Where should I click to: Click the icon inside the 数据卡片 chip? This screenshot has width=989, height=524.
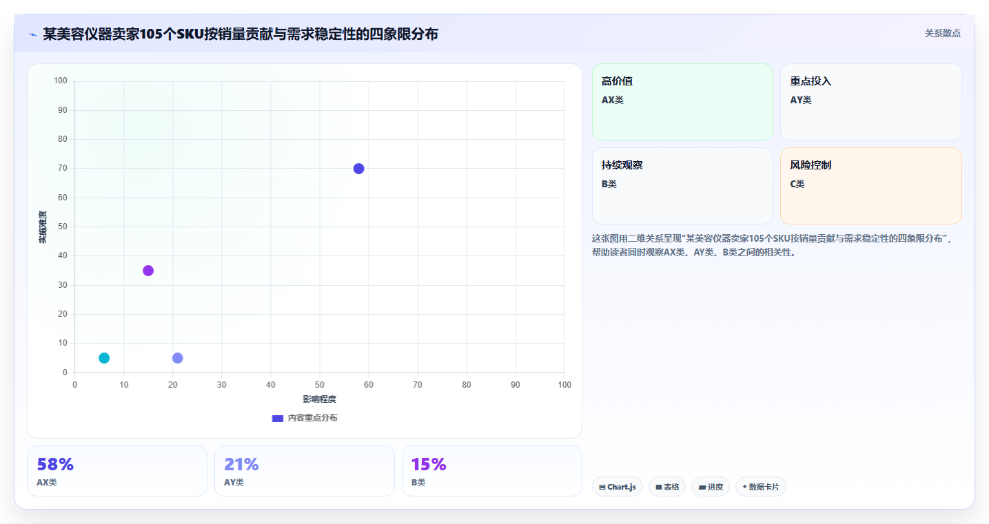tap(745, 487)
